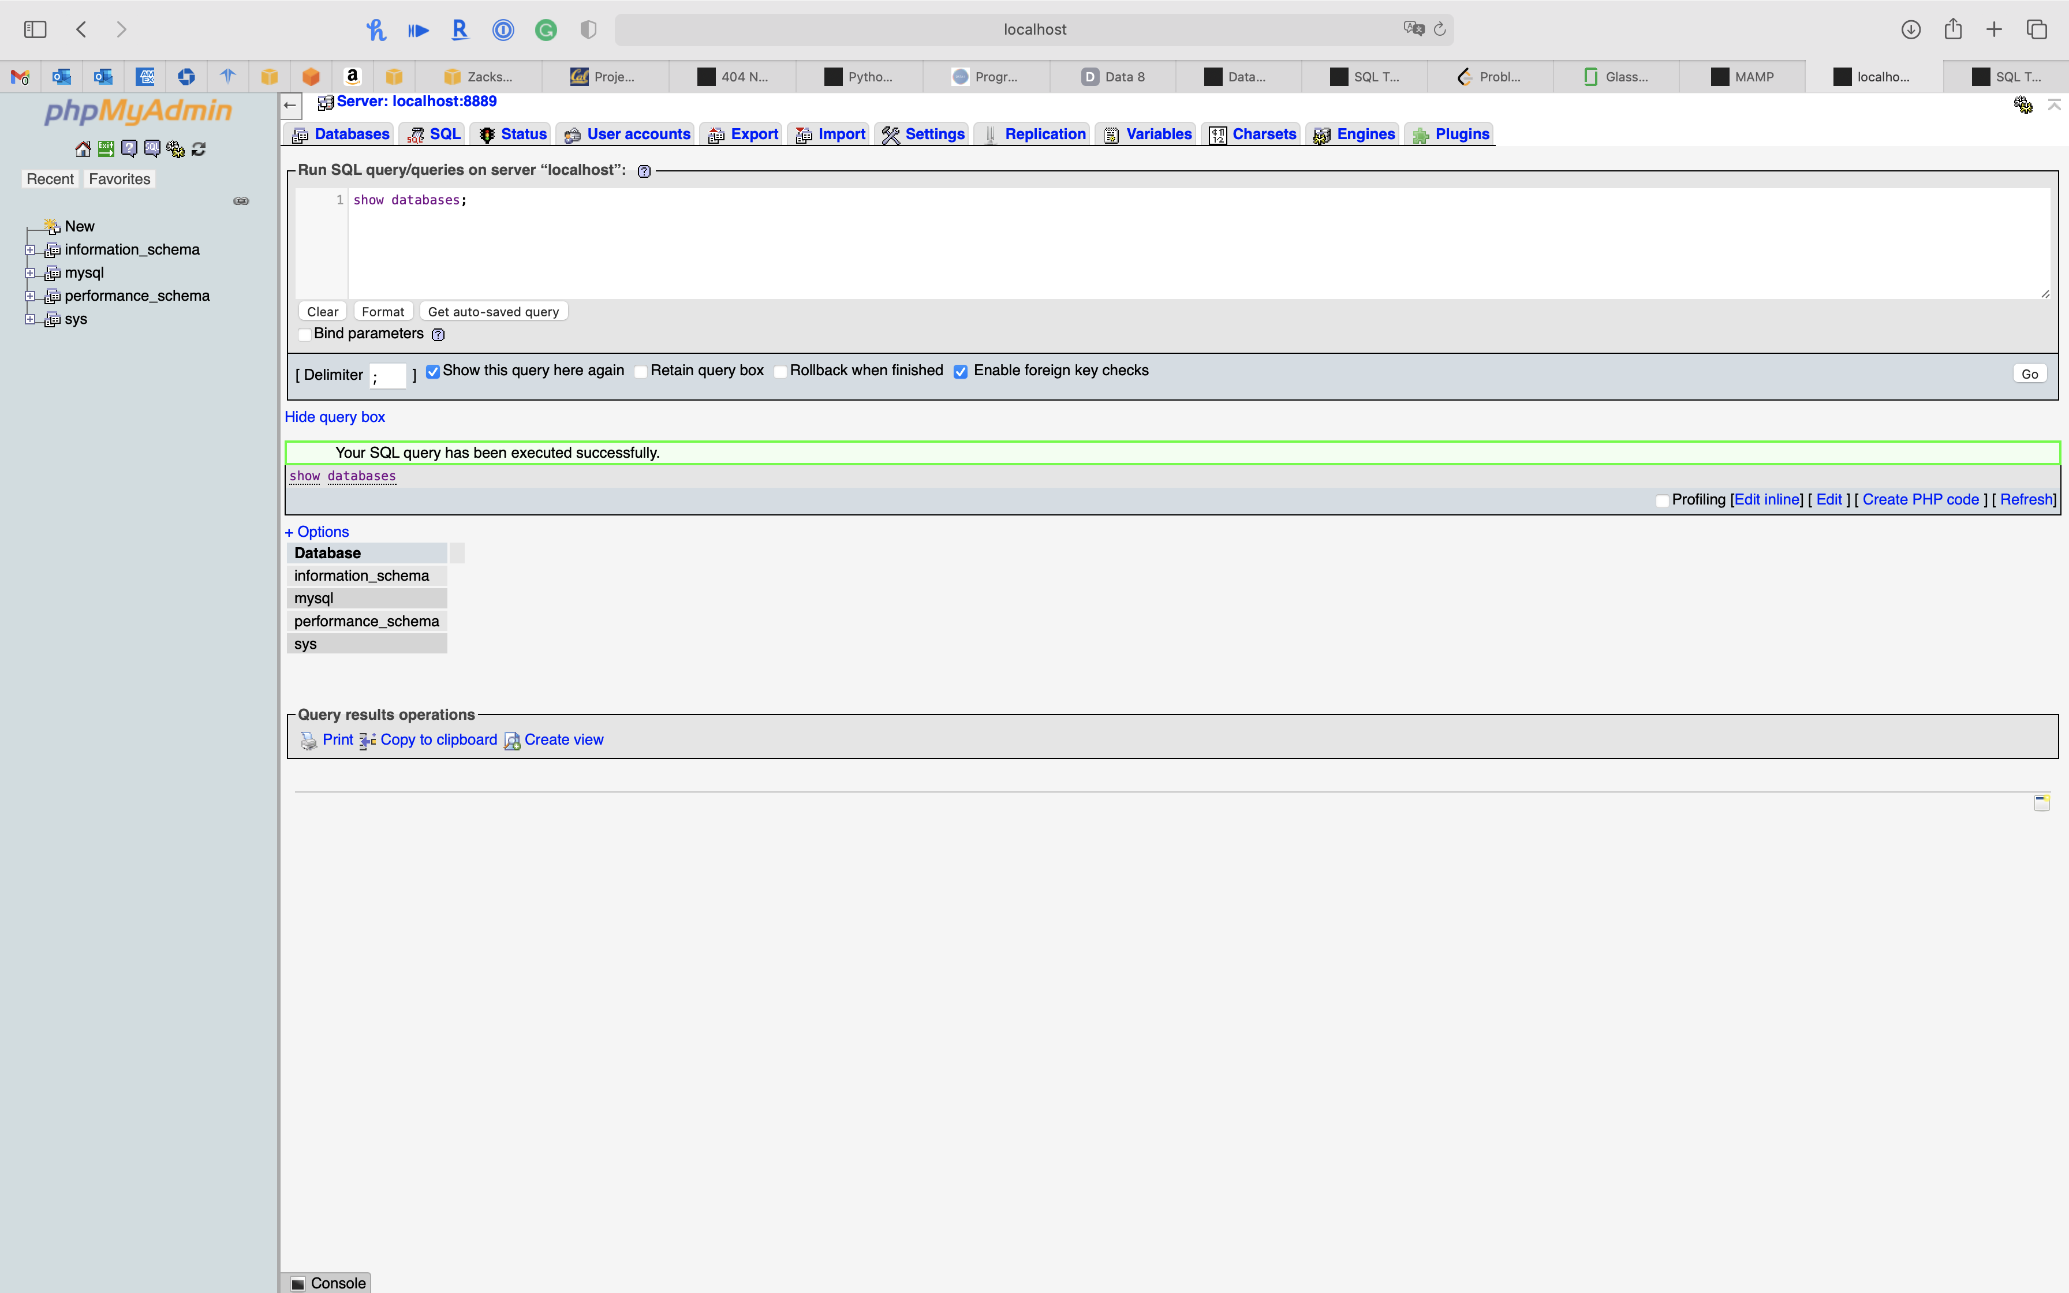Click inside the Delimiter input field
This screenshot has height=1293, width=2069.
(388, 375)
